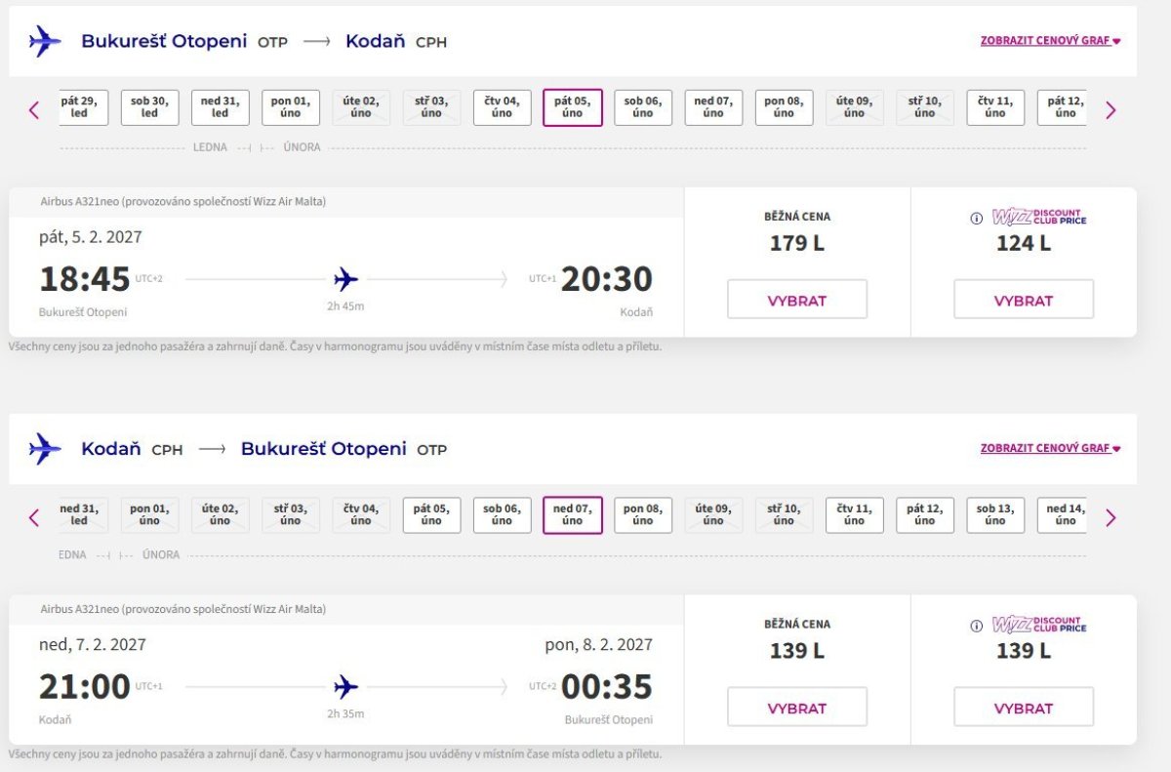The height and width of the screenshot is (772, 1171).
Task: Click the airplane icon next to Kodaň CPH header
Action: point(45,449)
